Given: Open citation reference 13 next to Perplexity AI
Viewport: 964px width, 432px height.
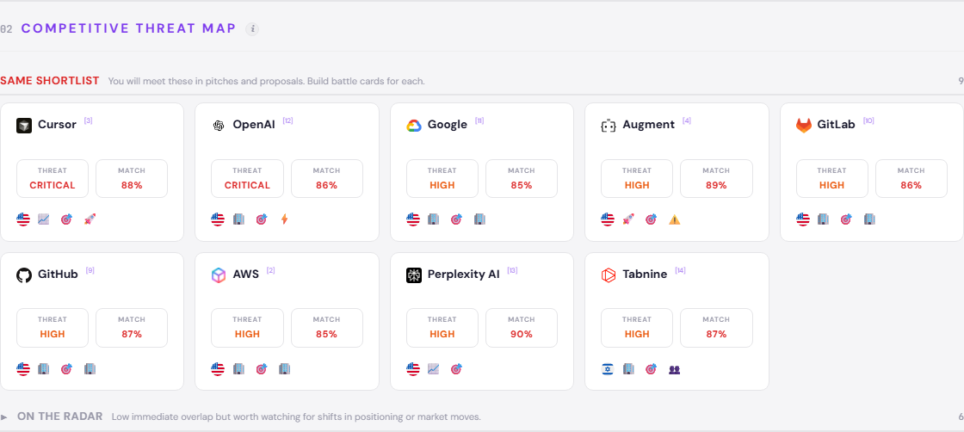Looking at the screenshot, I should pos(512,270).
